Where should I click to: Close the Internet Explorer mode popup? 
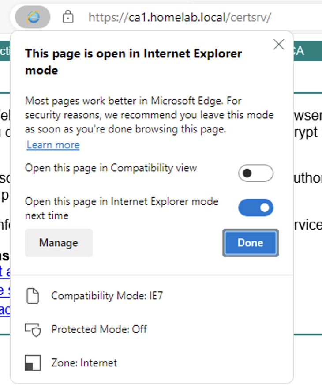(x=279, y=45)
